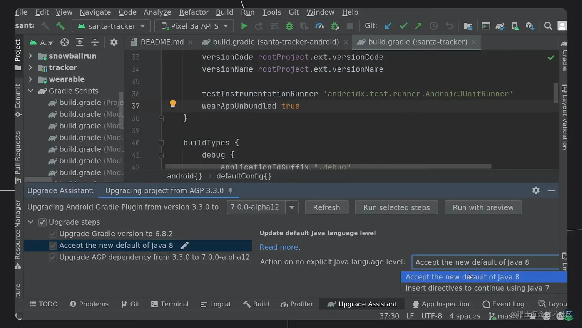The image size is (582, 328).
Task: Click Sync Project with Gradle Files icon
Action: tap(500, 26)
